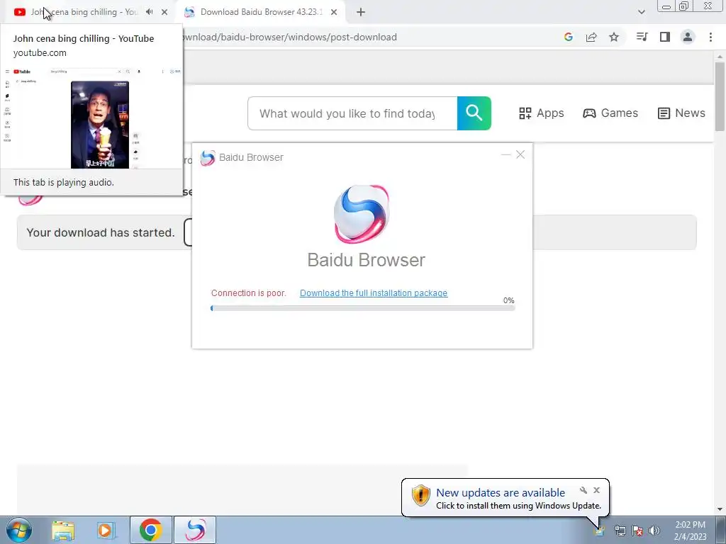Open a new tab with the plus button
This screenshot has height=544, width=726.
361,13
